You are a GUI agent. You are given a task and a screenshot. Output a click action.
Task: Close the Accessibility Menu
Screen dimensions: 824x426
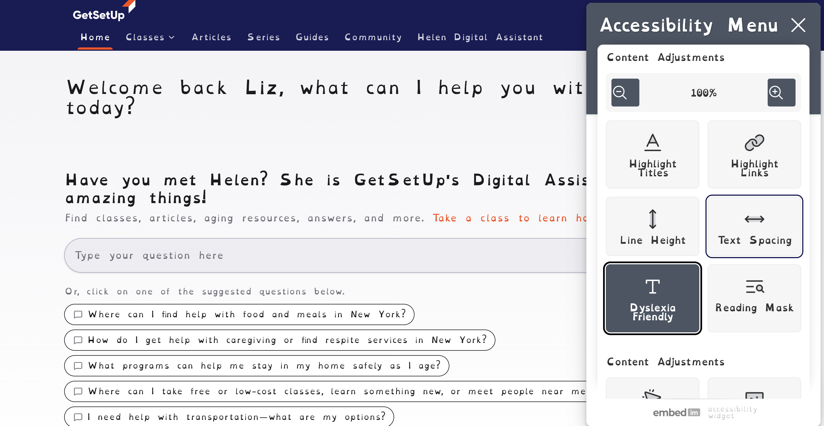pos(798,25)
